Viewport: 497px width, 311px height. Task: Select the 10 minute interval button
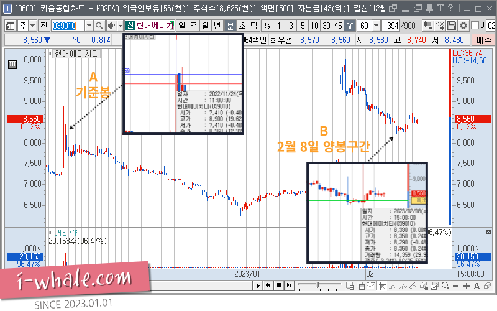point(314,26)
